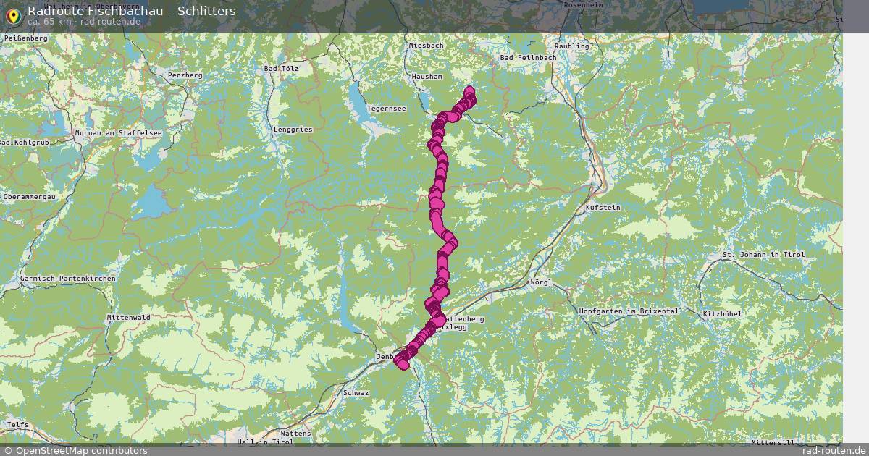Click the Lenggries town label
Image resolution: width=869 pixels, height=456 pixels.
[x=293, y=130]
